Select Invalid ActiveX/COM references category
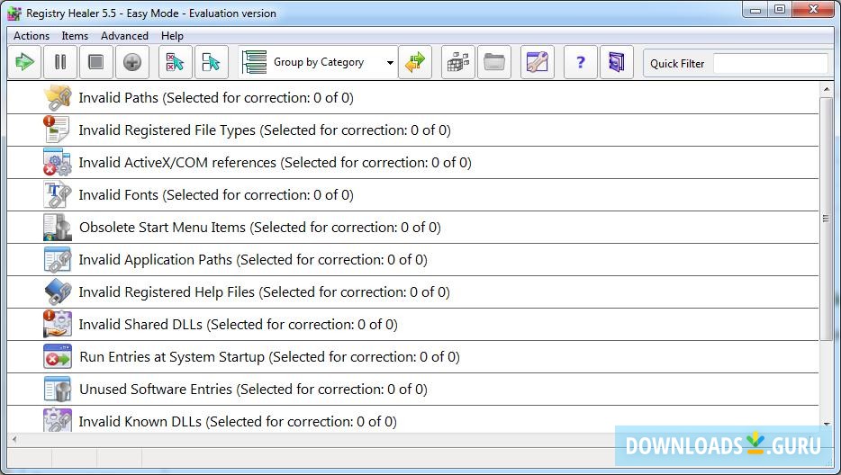The height and width of the screenshot is (475, 841). [275, 163]
